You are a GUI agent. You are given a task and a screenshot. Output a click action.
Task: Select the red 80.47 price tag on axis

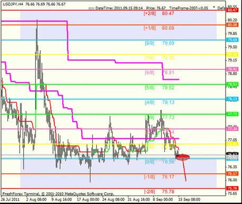(x=232, y=10)
